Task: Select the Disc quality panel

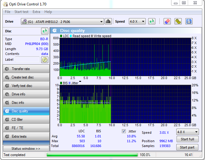Action: point(26,111)
